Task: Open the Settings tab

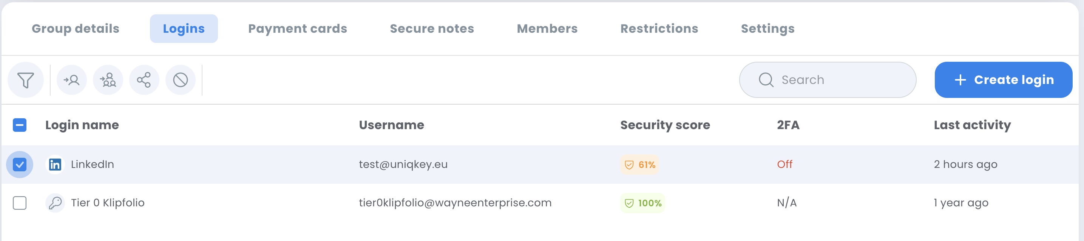Action: [767, 29]
